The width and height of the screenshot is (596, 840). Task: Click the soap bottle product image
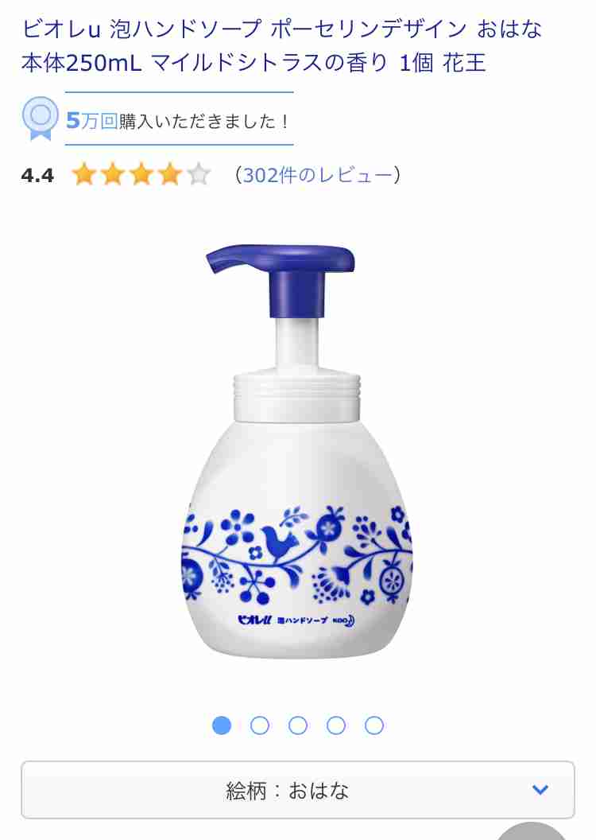(297, 451)
